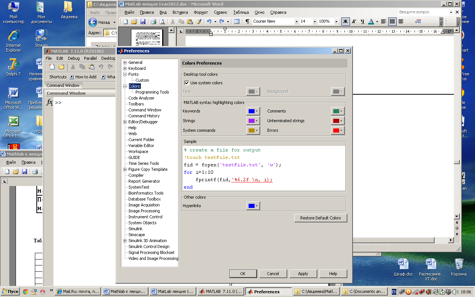
Task: Click fx function browser icon in Command Window
Action: (50, 102)
